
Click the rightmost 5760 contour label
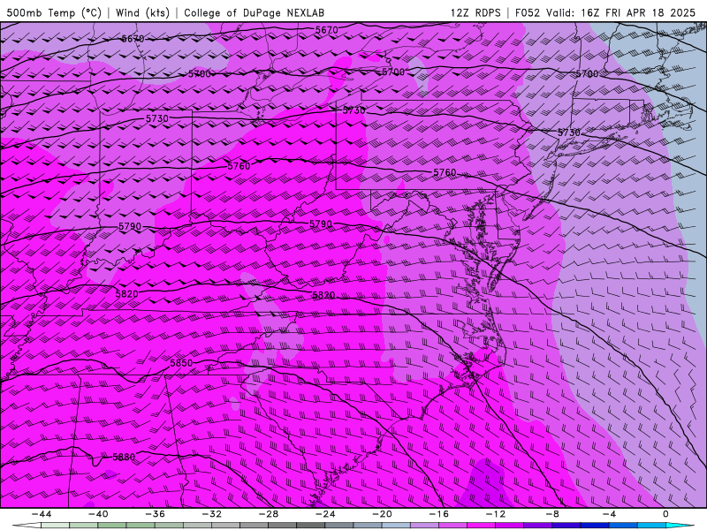click(x=445, y=172)
